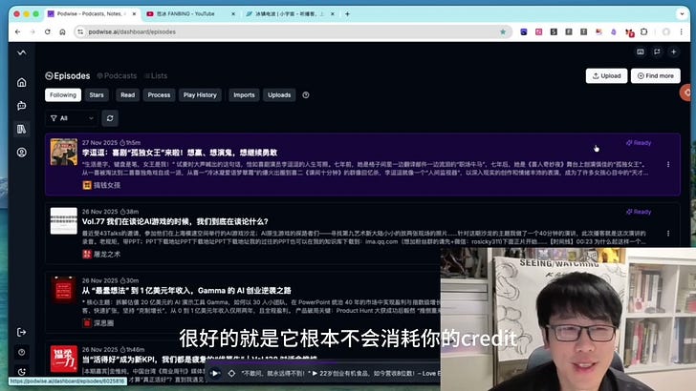This screenshot has width=696, height=391.
Task: Click the browser home button
Action: click(x=62, y=31)
